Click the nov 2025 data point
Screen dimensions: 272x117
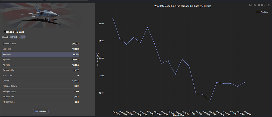pos(175,74)
